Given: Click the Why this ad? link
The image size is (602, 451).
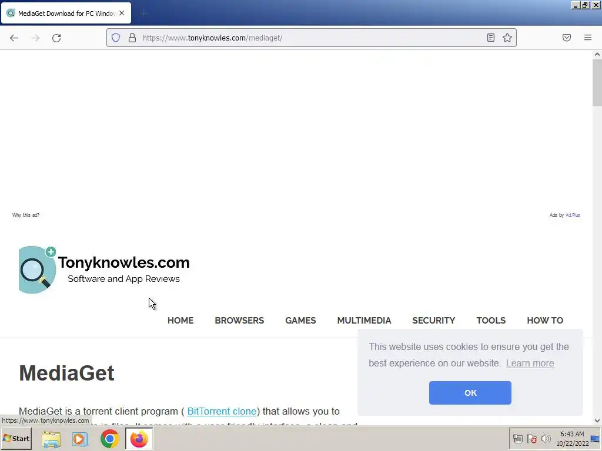Looking at the screenshot, I should (x=26, y=215).
